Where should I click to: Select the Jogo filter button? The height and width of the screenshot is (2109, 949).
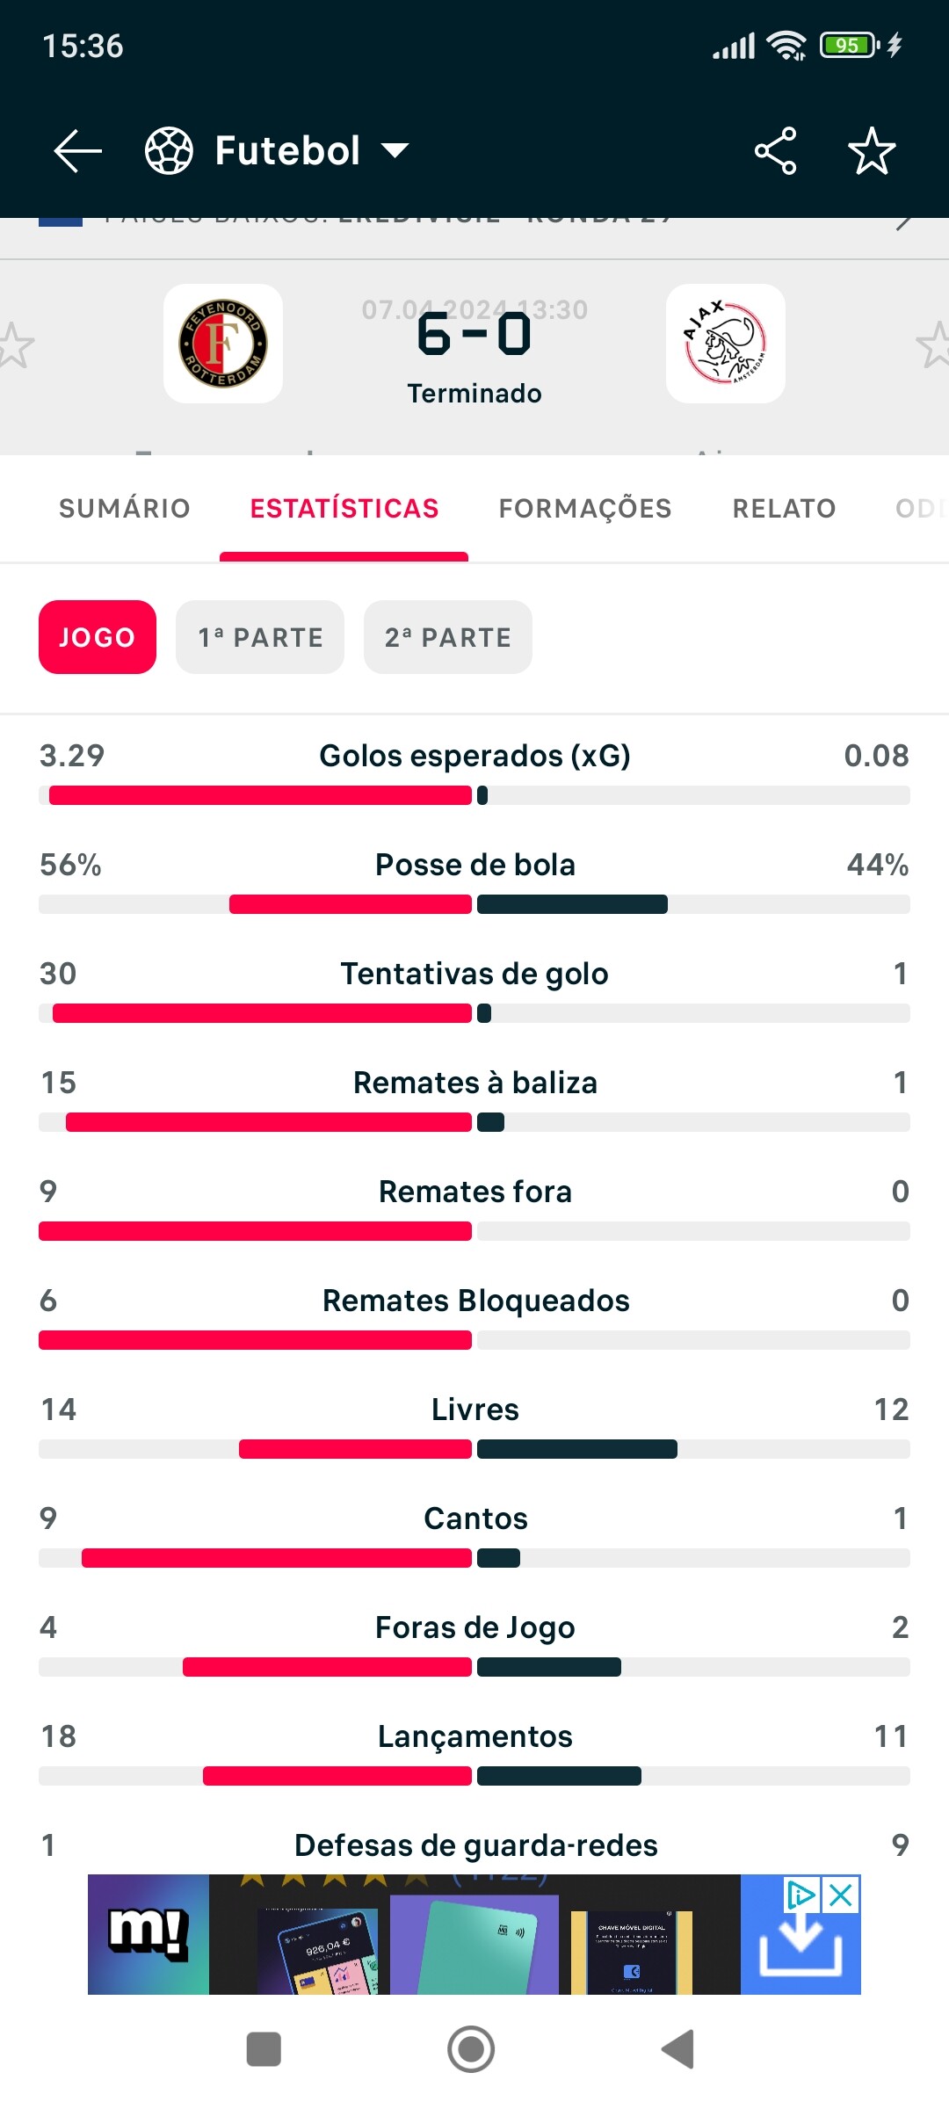98,637
